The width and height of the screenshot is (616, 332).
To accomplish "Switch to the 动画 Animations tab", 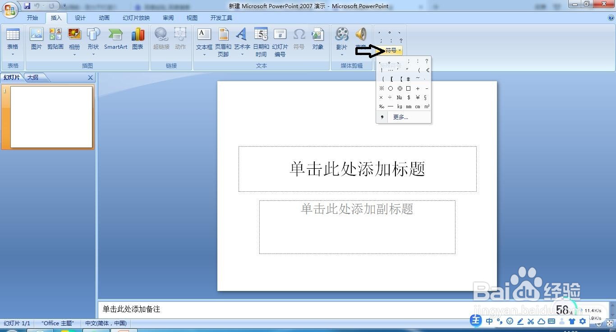I will pyautogui.click(x=104, y=18).
